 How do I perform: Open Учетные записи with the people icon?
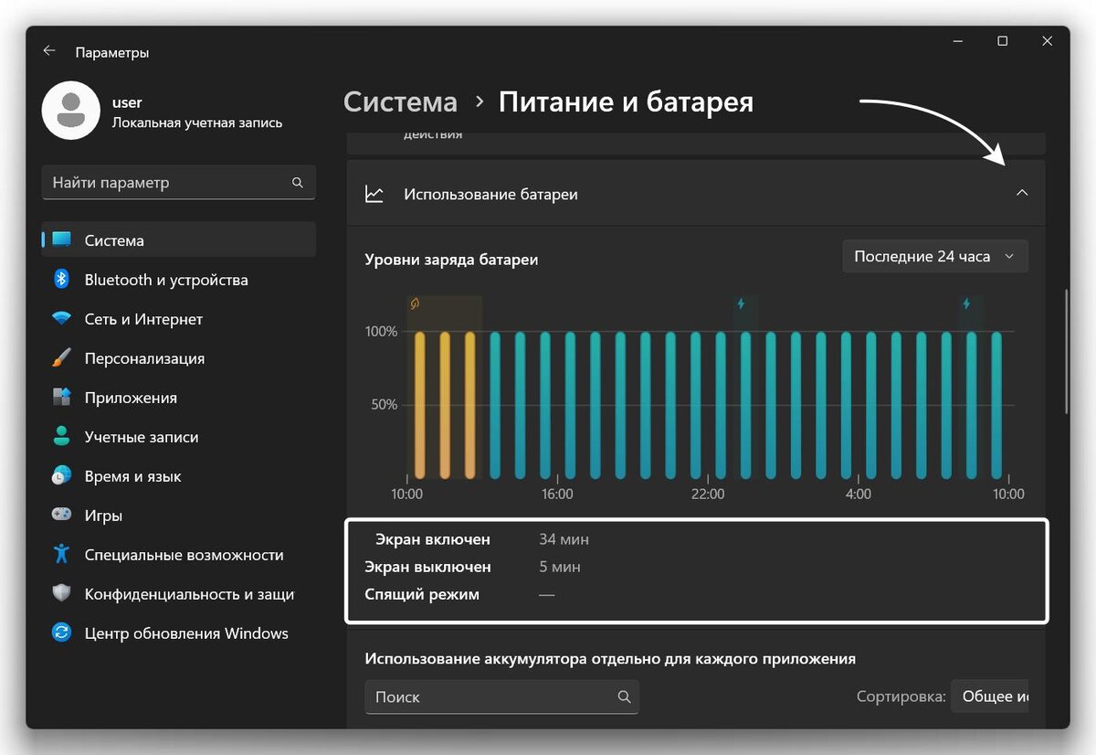pos(61,437)
